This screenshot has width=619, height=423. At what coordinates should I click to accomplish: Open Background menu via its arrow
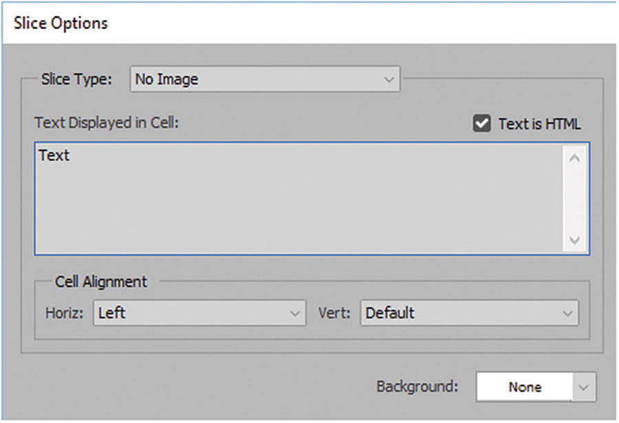pos(584,387)
